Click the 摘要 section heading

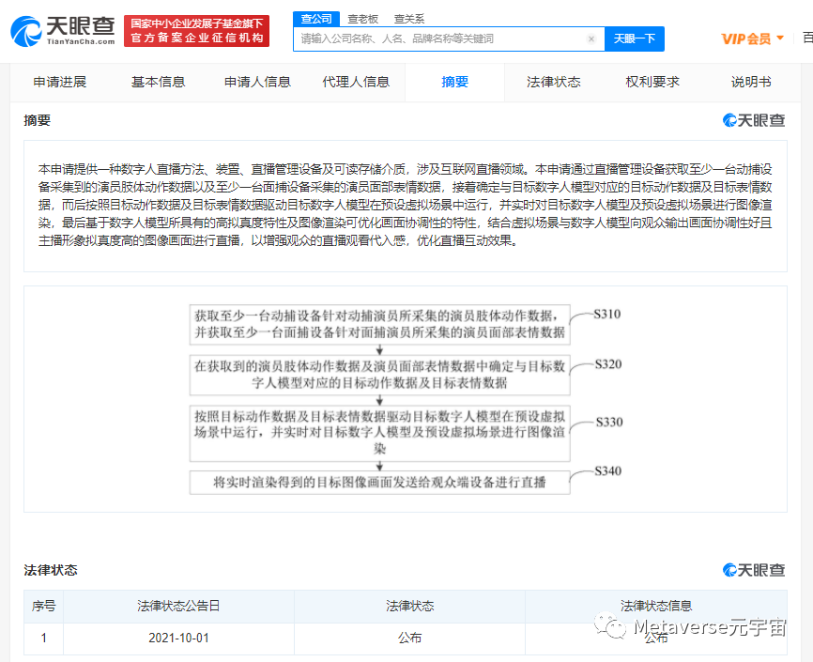click(x=37, y=120)
